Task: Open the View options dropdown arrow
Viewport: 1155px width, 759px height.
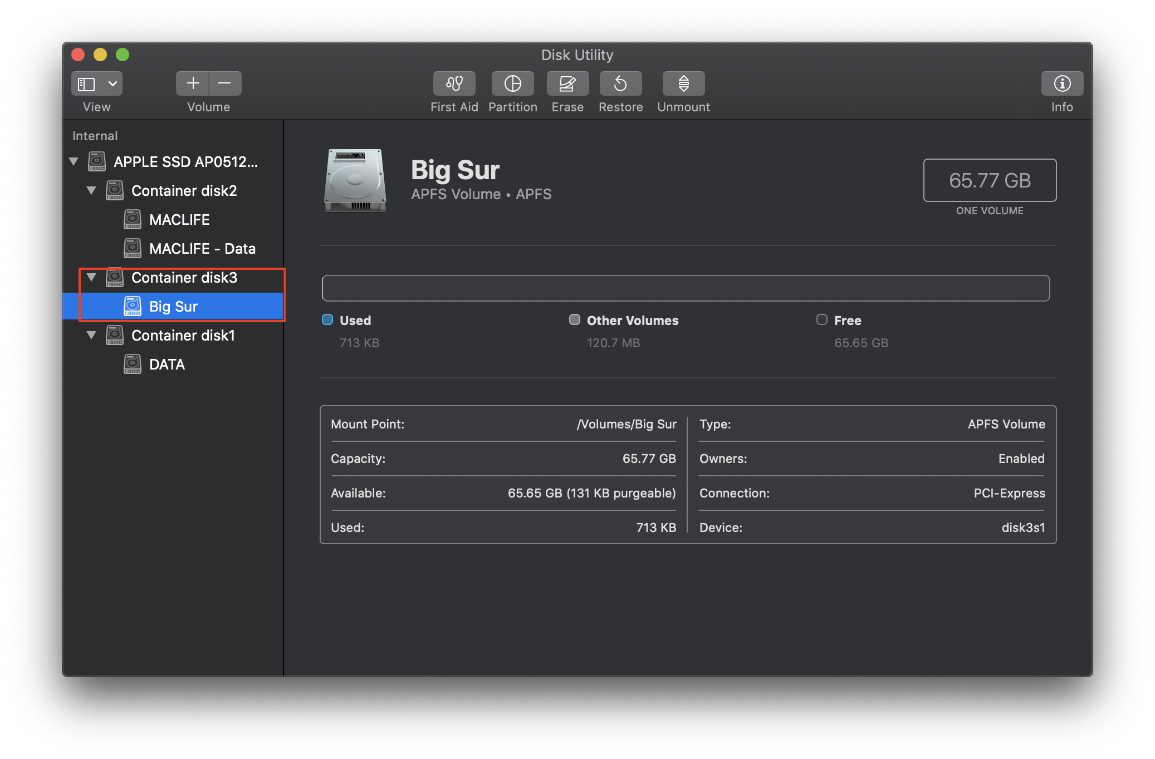Action: point(112,83)
